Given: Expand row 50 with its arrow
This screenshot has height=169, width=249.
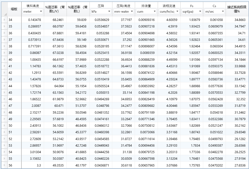Looking at the screenshot, I should click(x=5, y=125).
